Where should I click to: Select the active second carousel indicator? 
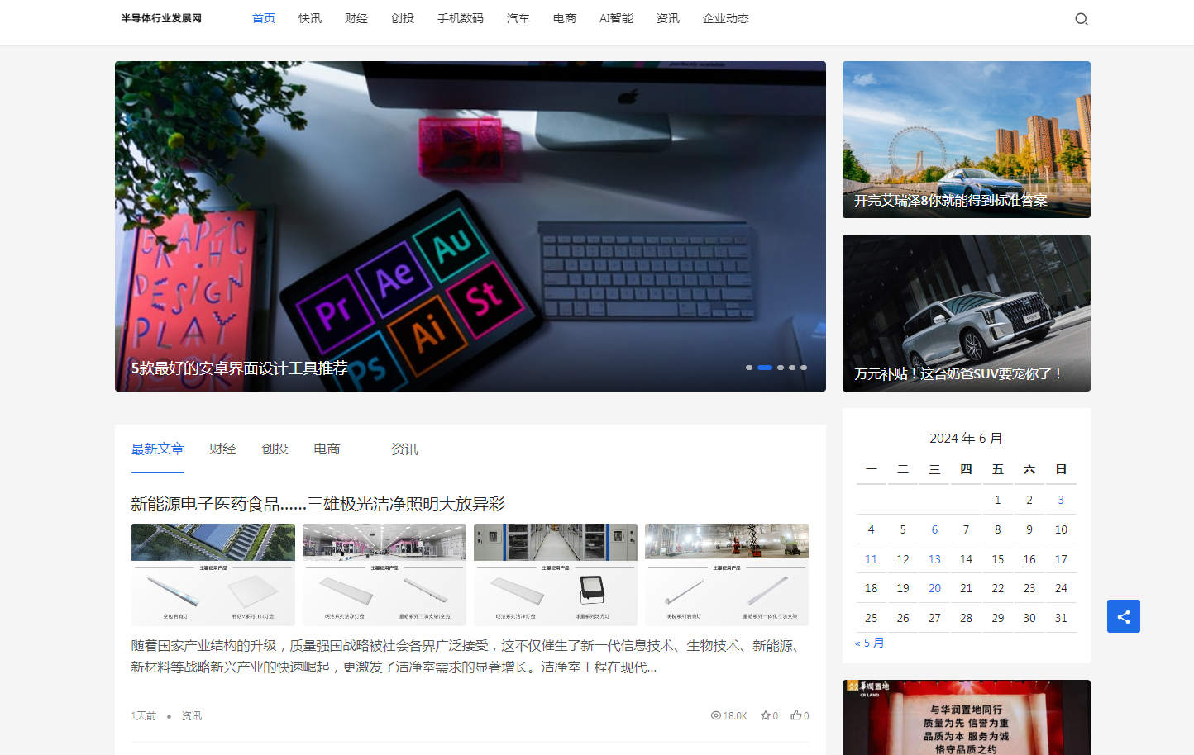click(765, 368)
